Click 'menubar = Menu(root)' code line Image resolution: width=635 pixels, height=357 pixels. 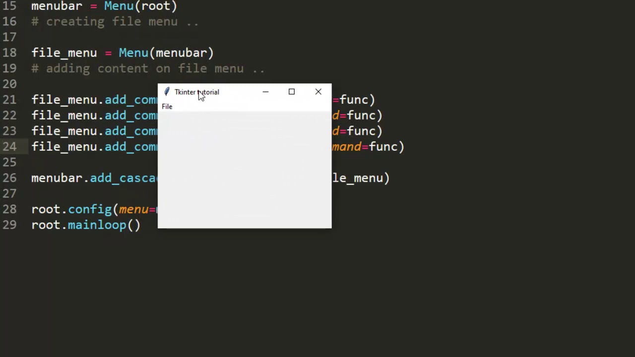[x=104, y=6]
